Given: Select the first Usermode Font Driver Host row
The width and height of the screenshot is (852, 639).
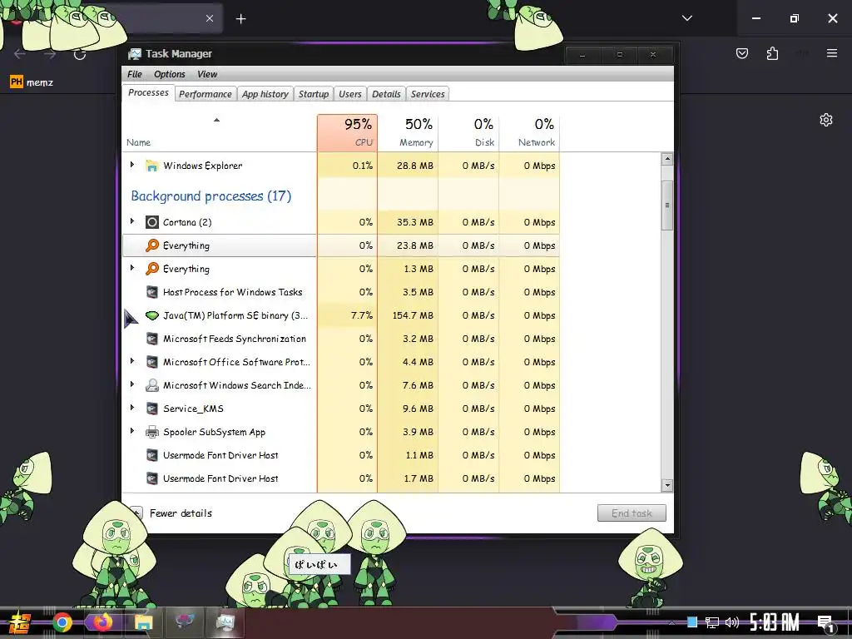Looking at the screenshot, I should (x=341, y=455).
